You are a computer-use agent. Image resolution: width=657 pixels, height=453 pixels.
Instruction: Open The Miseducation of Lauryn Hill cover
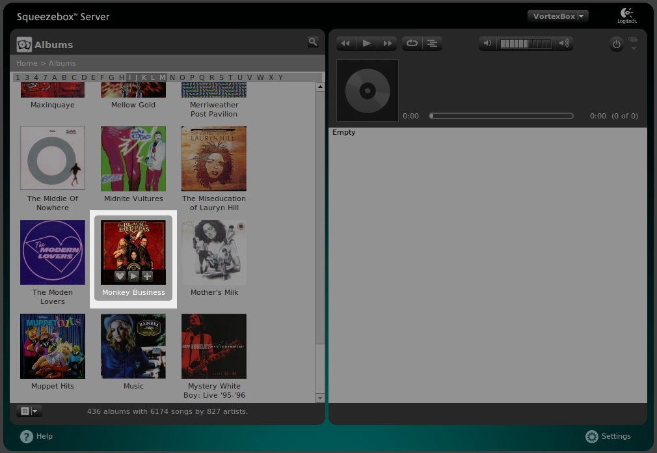[214, 158]
